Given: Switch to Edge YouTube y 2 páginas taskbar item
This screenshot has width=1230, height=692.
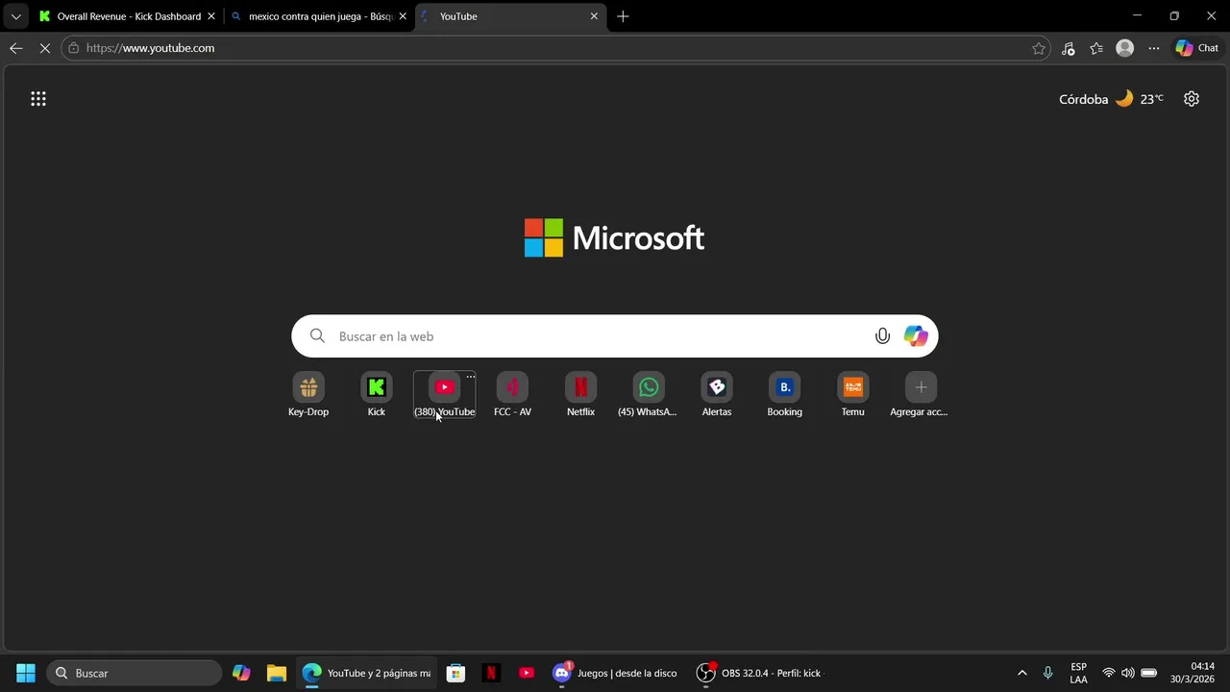Looking at the screenshot, I should coord(367,673).
